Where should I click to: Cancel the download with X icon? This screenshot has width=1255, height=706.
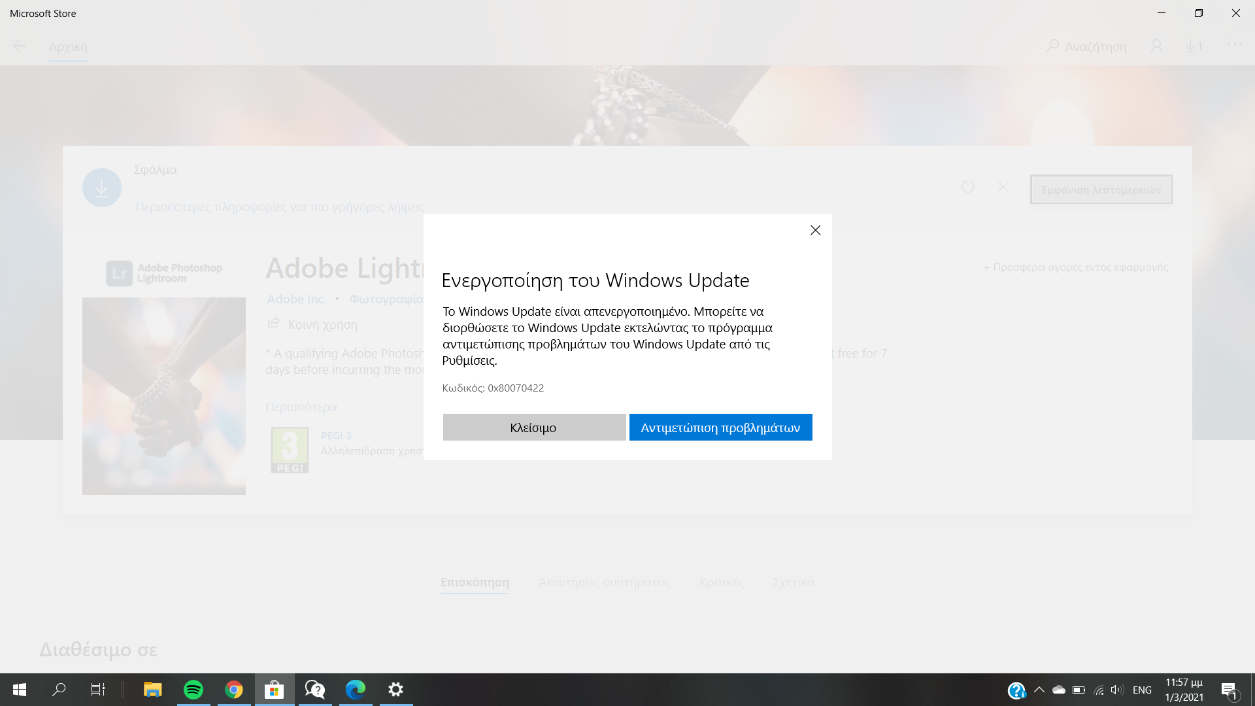coord(1003,187)
